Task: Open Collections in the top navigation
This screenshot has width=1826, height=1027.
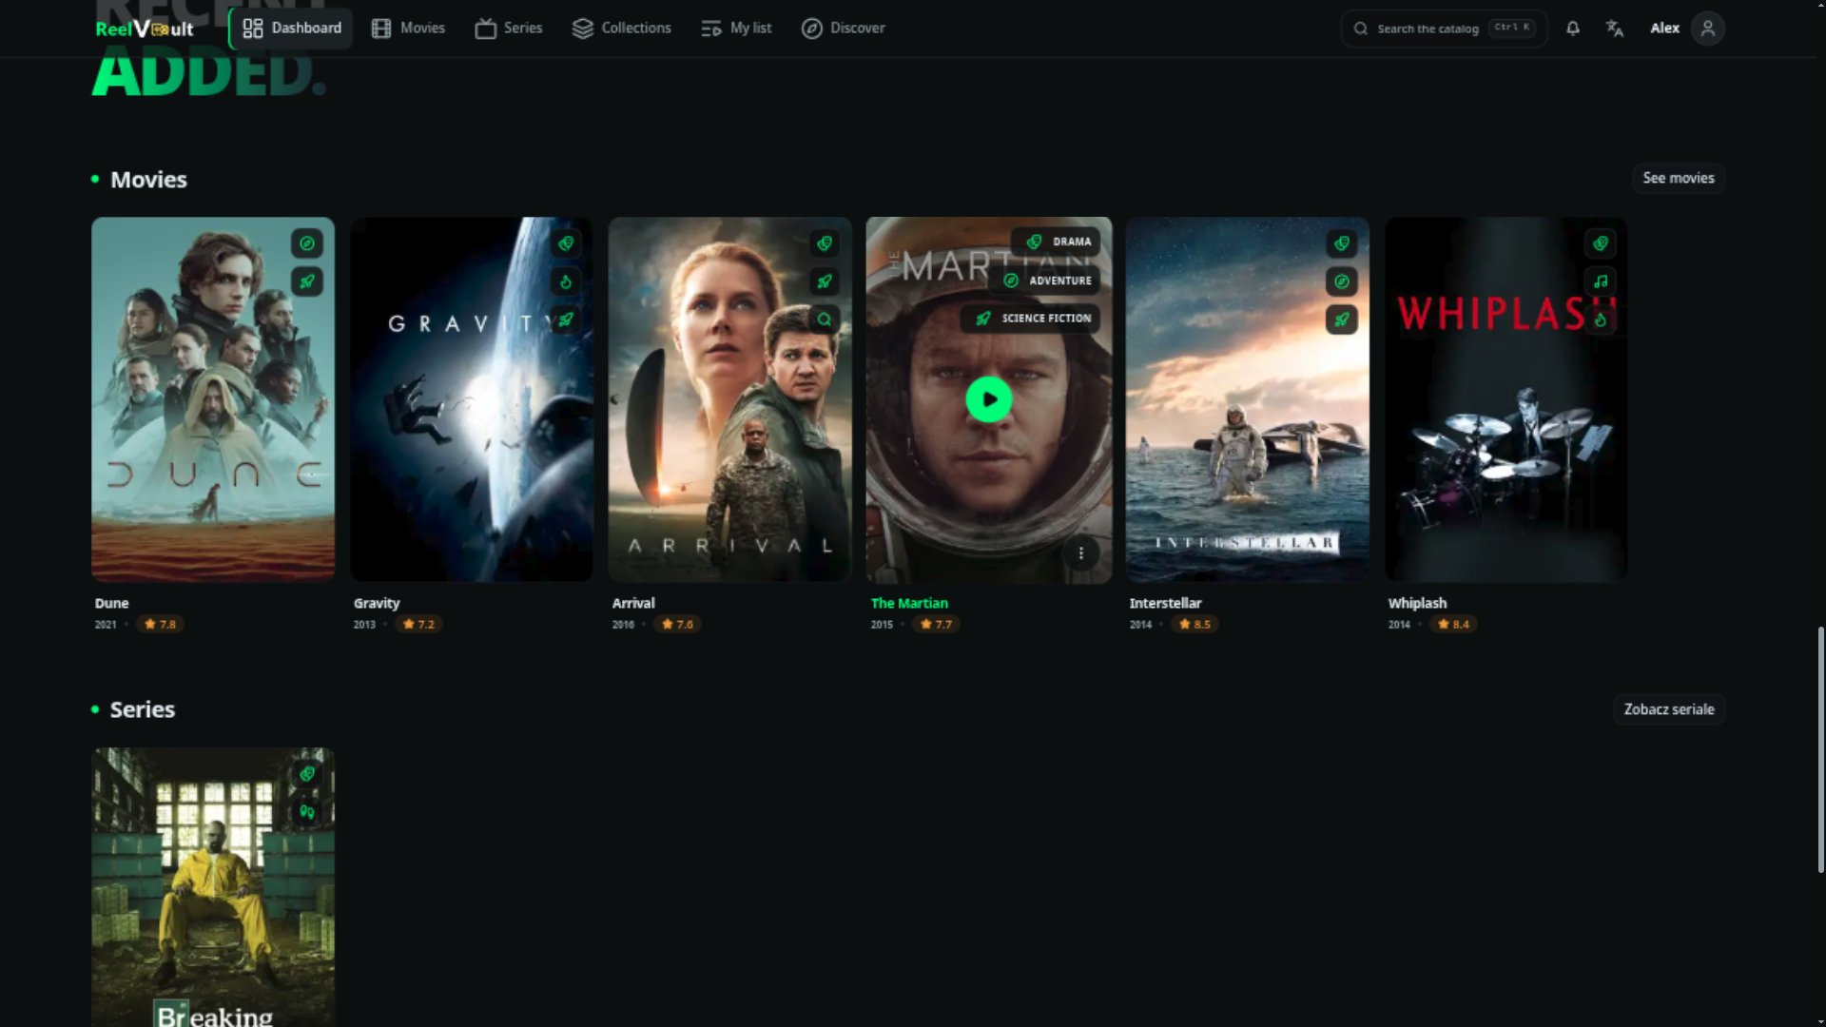Action: [x=622, y=29]
